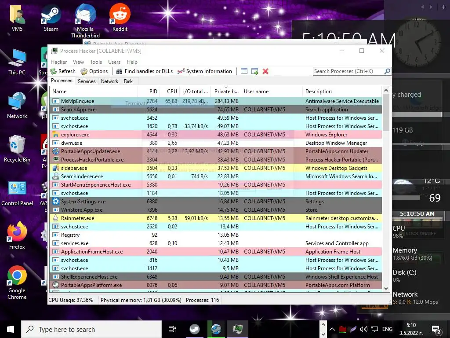Open the VM5 desktop folder icon
Screen dimensions: 450x338
(17, 18)
